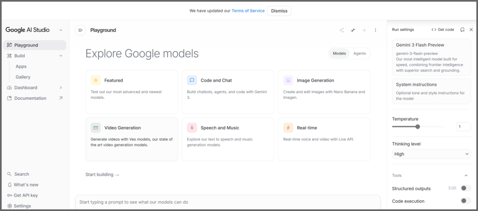The image size is (478, 211).
Task: Click the share icon in Playground header
Action: (x=341, y=30)
